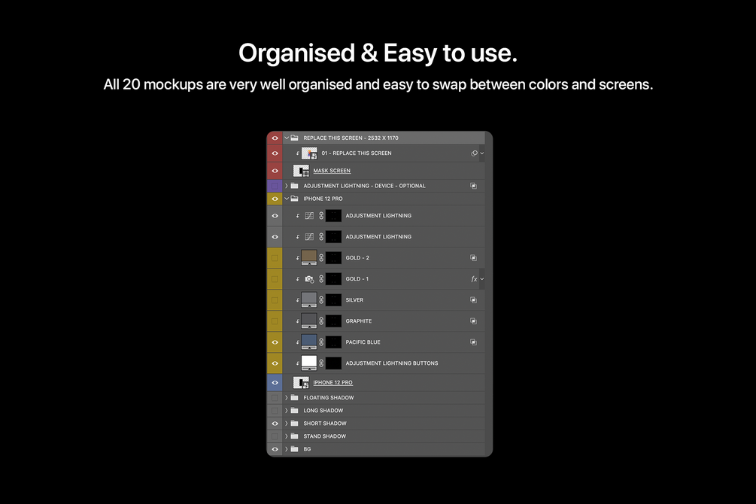Image resolution: width=756 pixels, height=504 pixels.
Task: Expand the Long Shadow group
Action: coord(287,411)
